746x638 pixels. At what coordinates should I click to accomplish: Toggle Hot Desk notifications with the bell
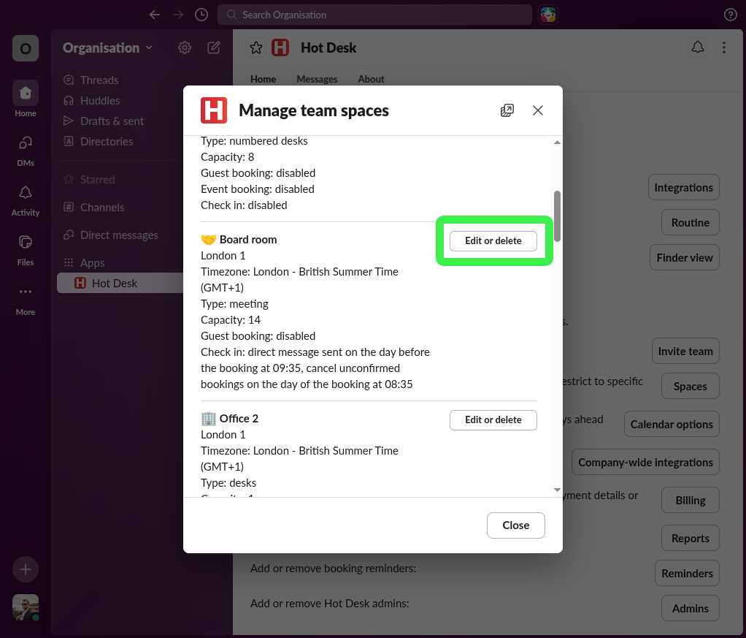tap(697, 47)
